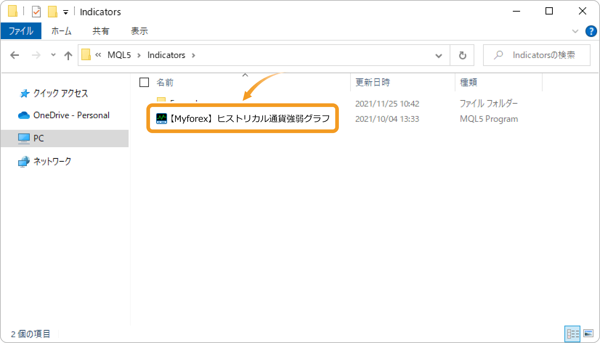Switch to large icons view layout

588,333
